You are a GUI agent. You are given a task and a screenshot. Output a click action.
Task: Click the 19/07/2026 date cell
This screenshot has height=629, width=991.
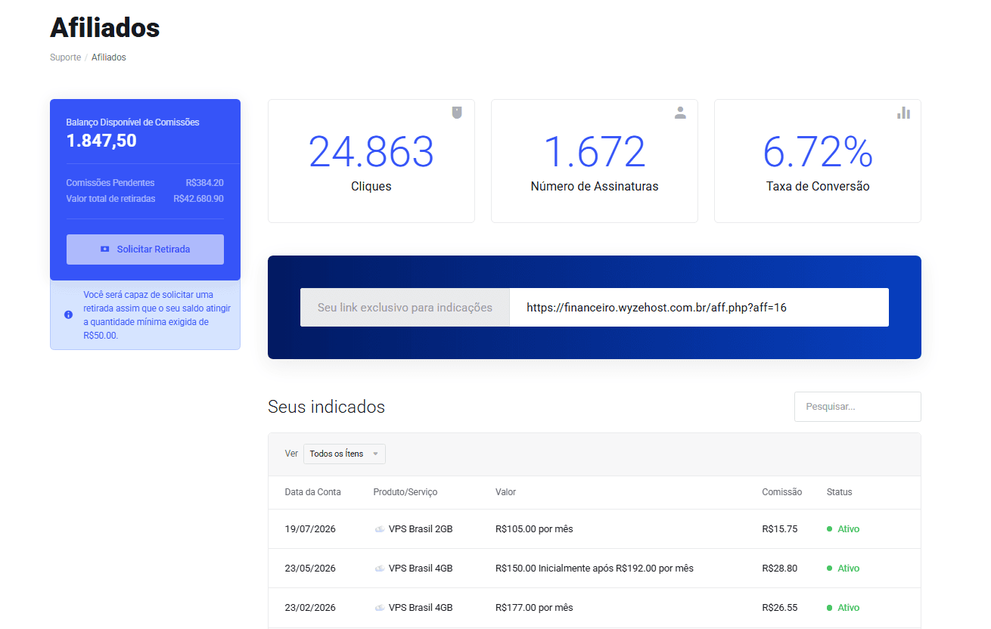(x=310, y=529)
